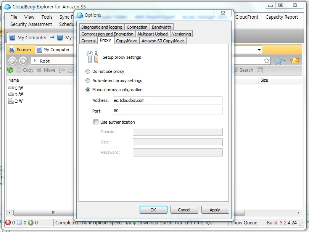Image resolution: width=309 pixels, height=232 pixels.
Task: Open the View menu
Action: click(x=29, y=17)
